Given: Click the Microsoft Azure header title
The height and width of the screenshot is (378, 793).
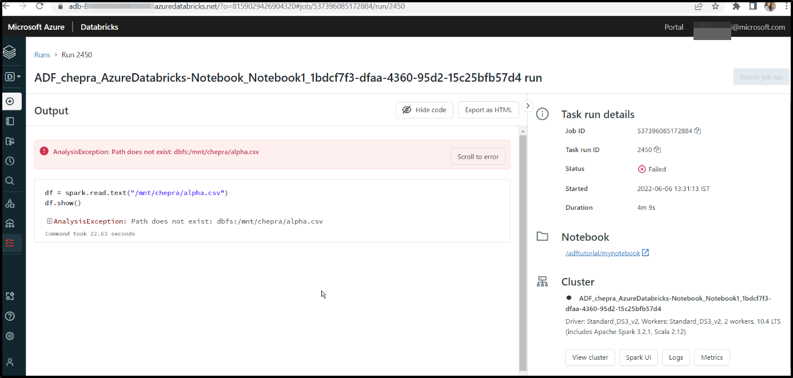Looking at the screenshot, I should 36,27.
